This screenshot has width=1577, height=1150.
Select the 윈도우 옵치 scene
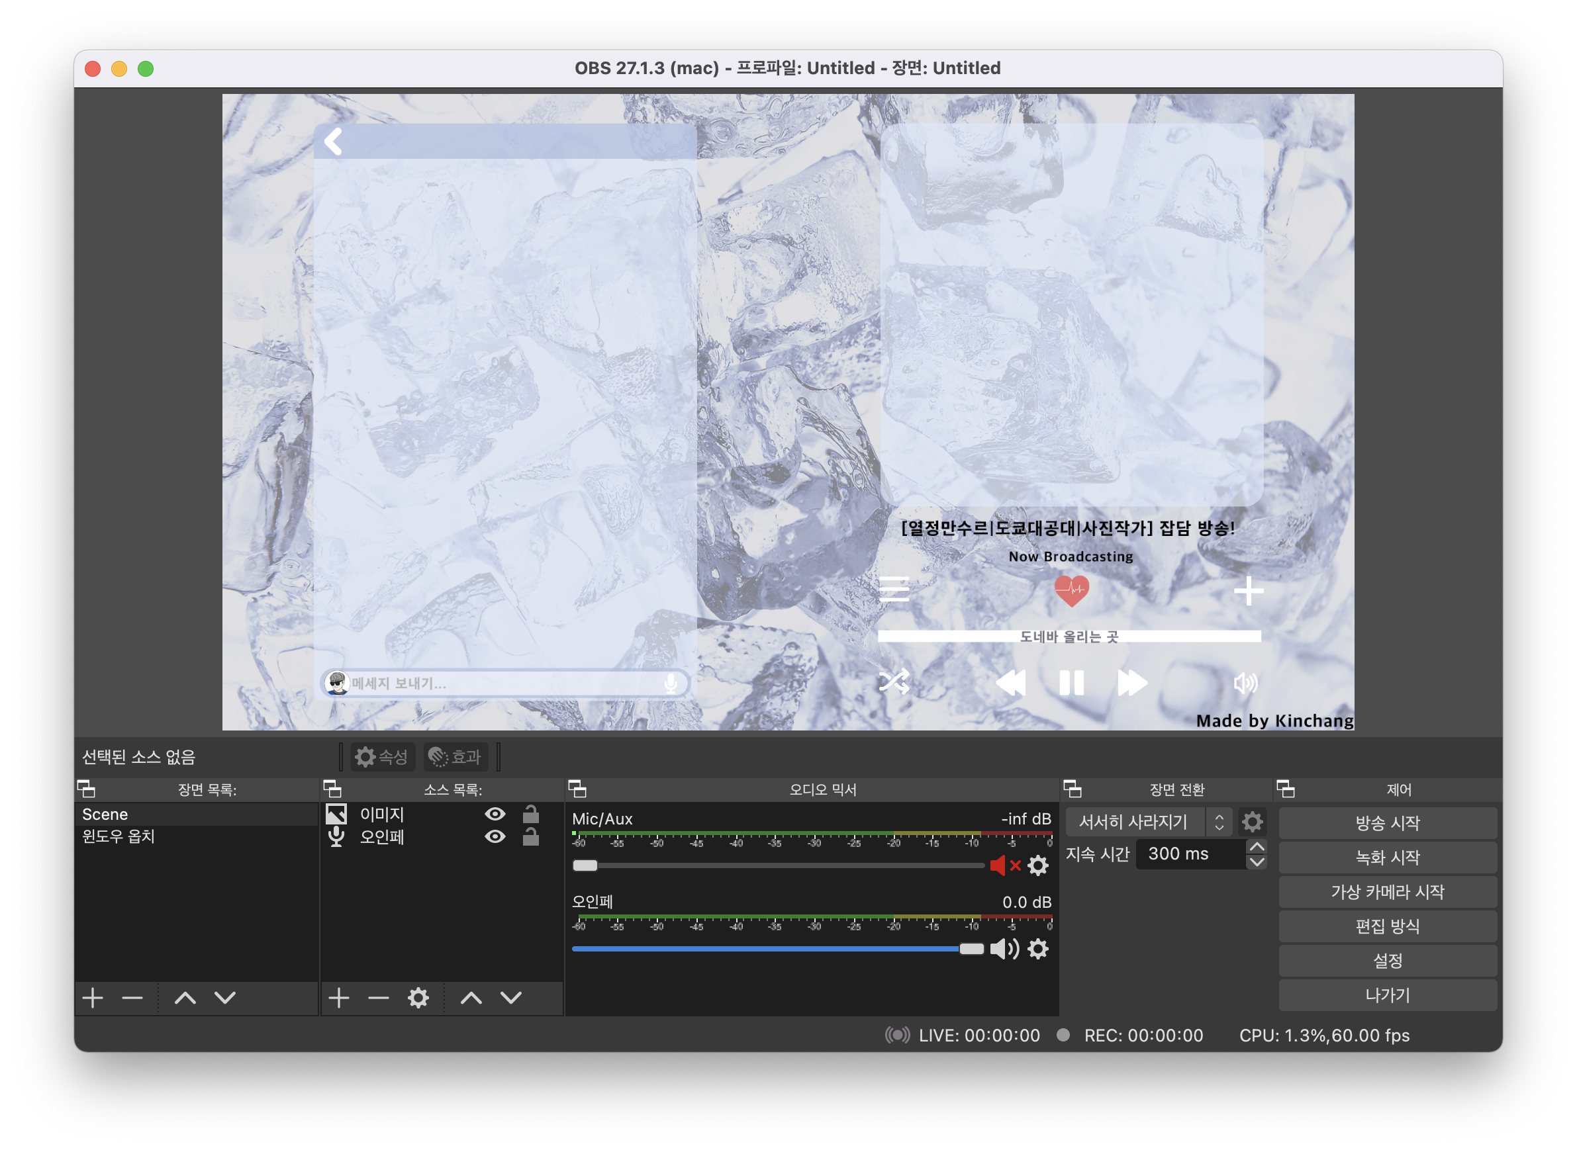click(x=119, y=836)
